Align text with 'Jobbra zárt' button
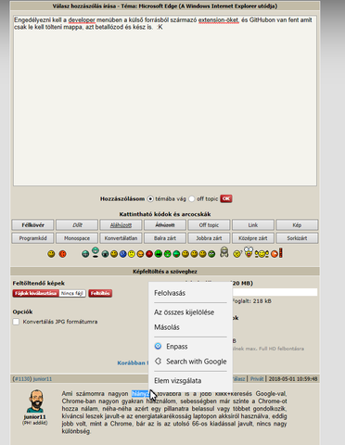 (x=209, y=238)
